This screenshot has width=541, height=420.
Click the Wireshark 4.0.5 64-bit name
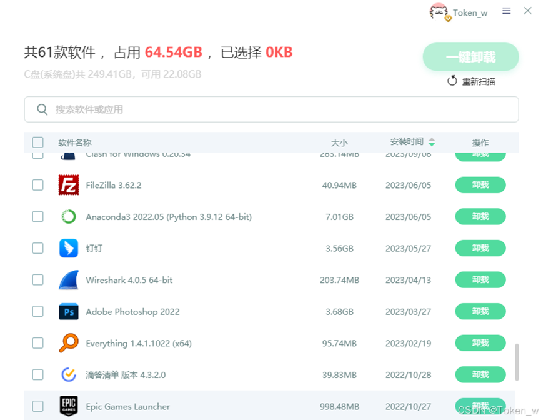(x=129, y=280)
